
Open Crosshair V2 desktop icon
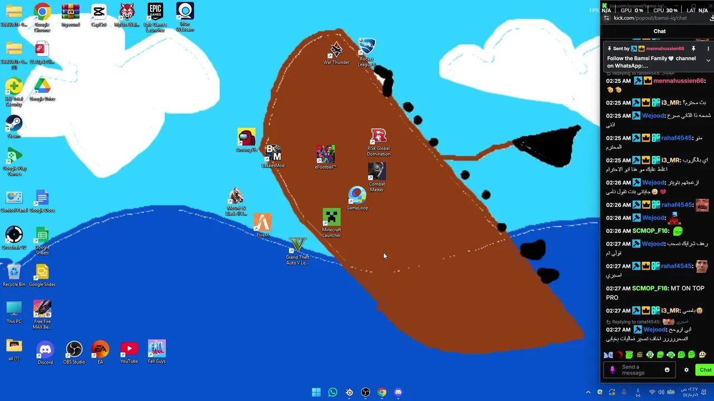[14, 238]
